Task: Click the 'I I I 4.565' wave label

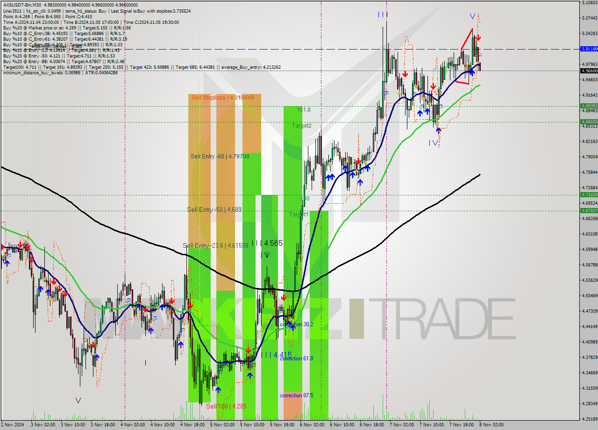Action: [x=267, y=243]
